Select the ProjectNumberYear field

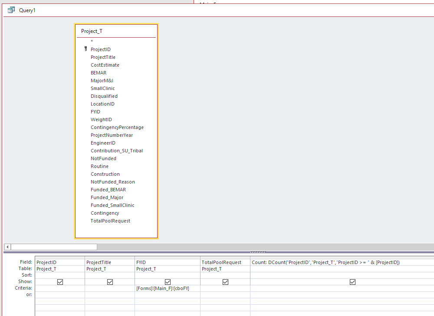point(112,135)
